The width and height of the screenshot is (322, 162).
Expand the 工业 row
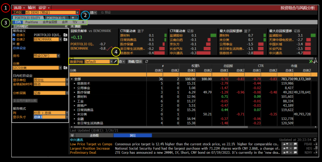point(75,101)
